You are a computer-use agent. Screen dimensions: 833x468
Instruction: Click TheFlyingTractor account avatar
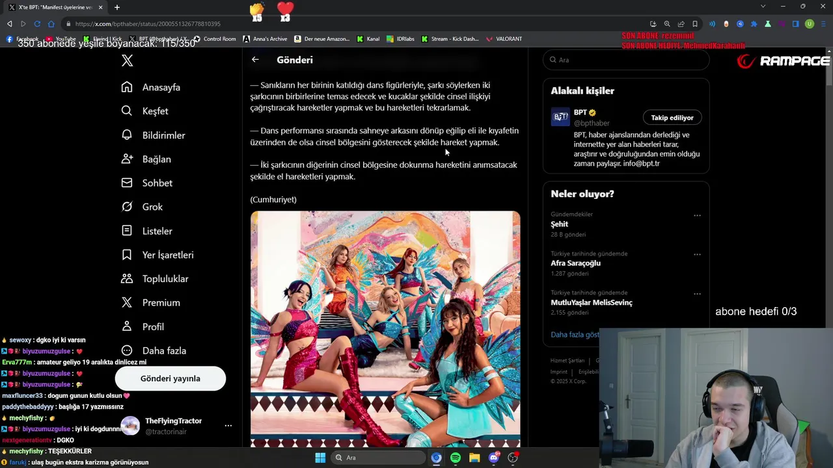pyautogui.click(x=130, y=426)
